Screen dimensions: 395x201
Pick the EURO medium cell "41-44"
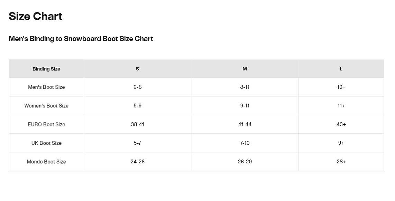tap(245, 124)
